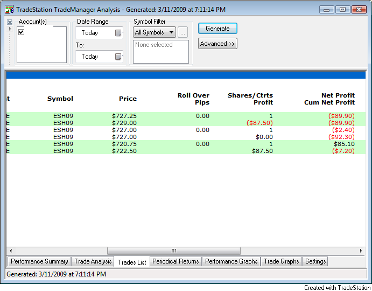The height and width of the screenshot is (291, 372).
Task: Close the filter panel with the X icon
Action: (x=10, y=22)
